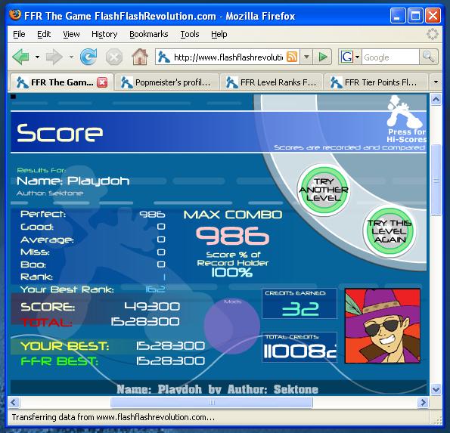Open the Google search engine dropdown
The height and width of the screenshot is (433, 450).
tap(357, 57)
